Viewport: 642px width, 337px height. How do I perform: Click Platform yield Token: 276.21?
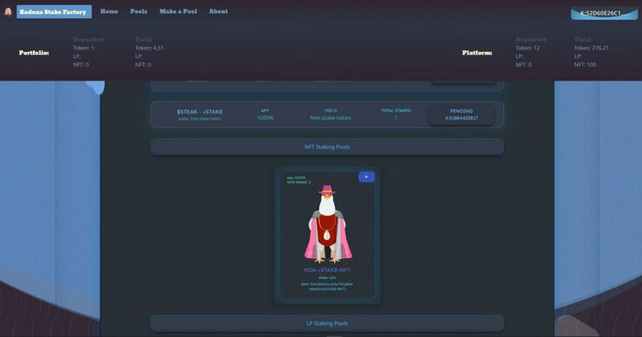(591, 48)
